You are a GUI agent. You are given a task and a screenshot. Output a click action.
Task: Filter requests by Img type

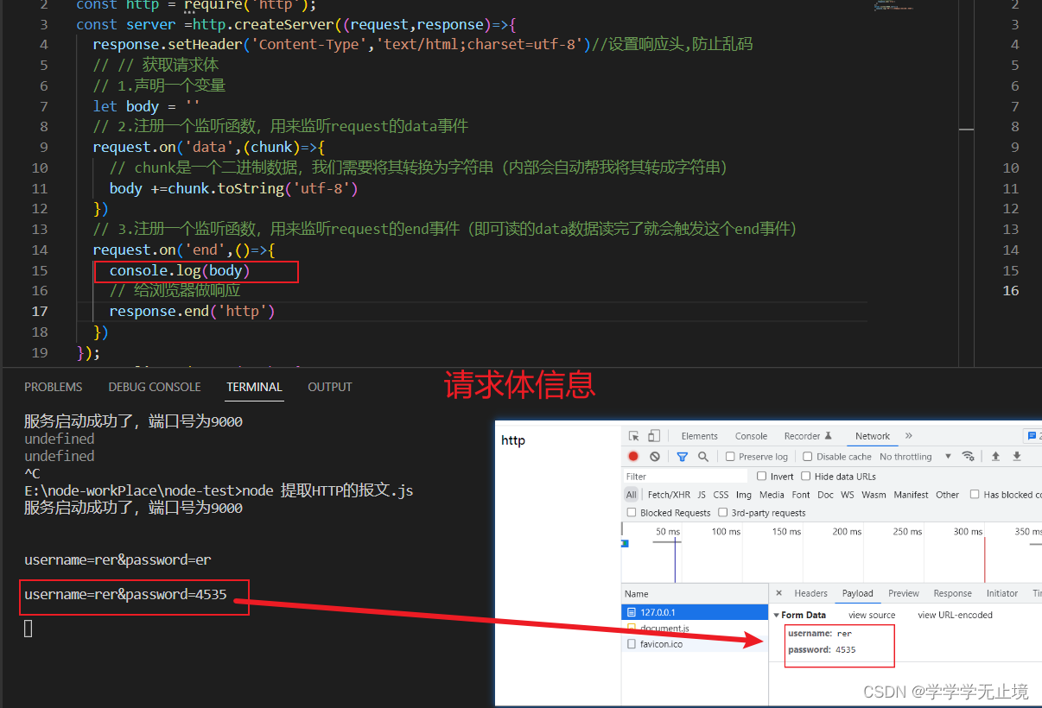[x=743, y=495]
